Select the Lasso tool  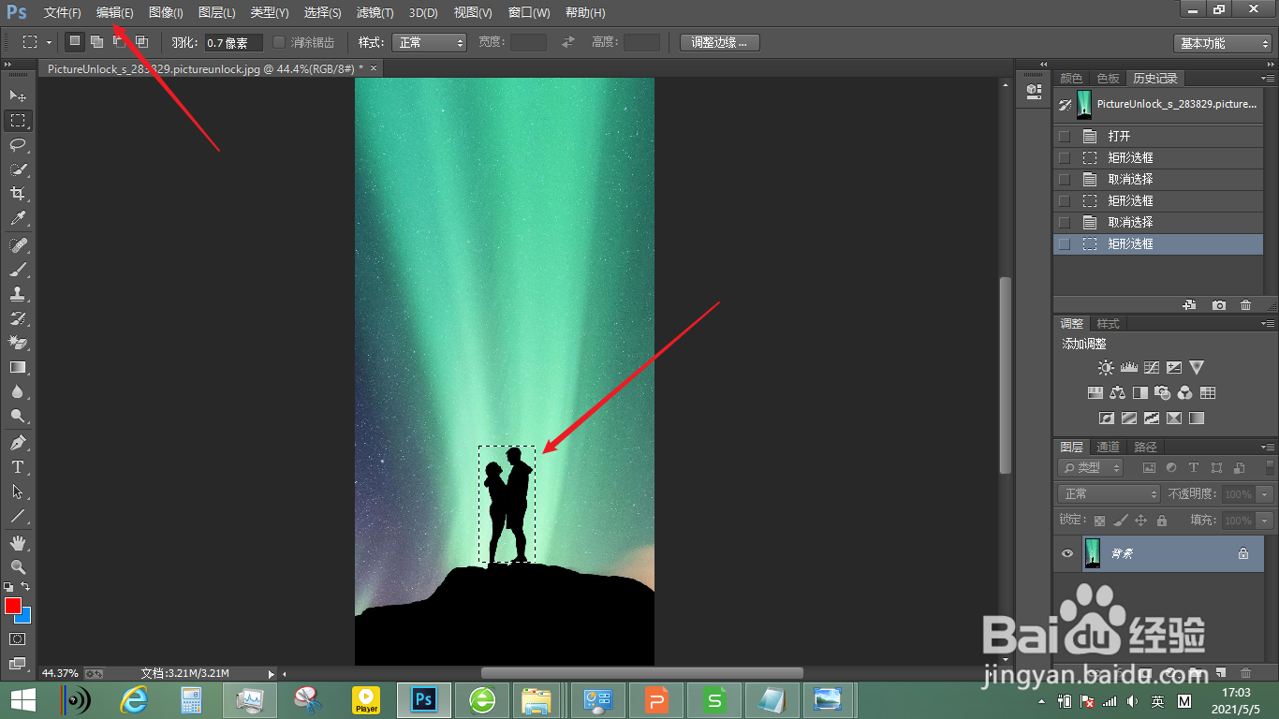[x=18, y=144]
